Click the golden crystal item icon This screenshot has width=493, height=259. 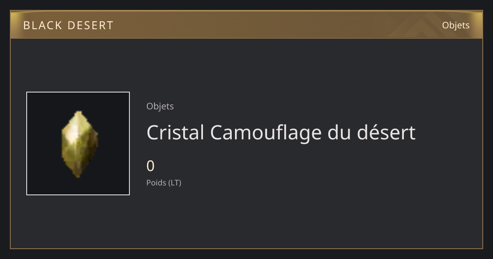point(80,144)
